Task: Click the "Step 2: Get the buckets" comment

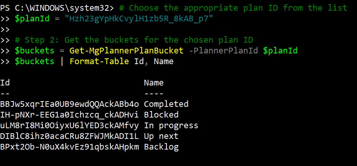Action: [134, 40]
